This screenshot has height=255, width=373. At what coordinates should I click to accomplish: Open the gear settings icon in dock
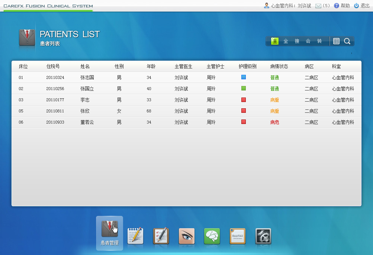pyautogui.click(x=263, y=236)
